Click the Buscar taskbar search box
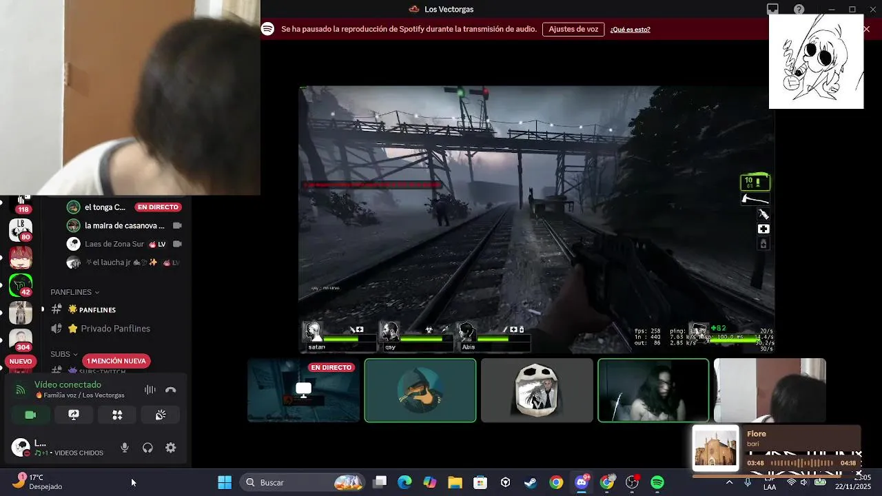 302,482
